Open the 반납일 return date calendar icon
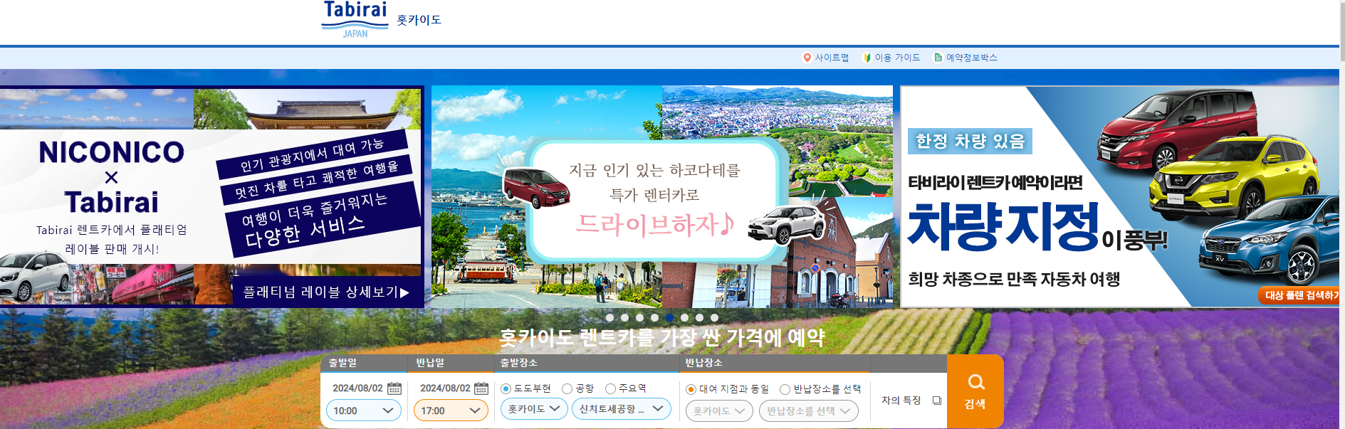This screenshot has height=429, width=1345. (481, 388)
